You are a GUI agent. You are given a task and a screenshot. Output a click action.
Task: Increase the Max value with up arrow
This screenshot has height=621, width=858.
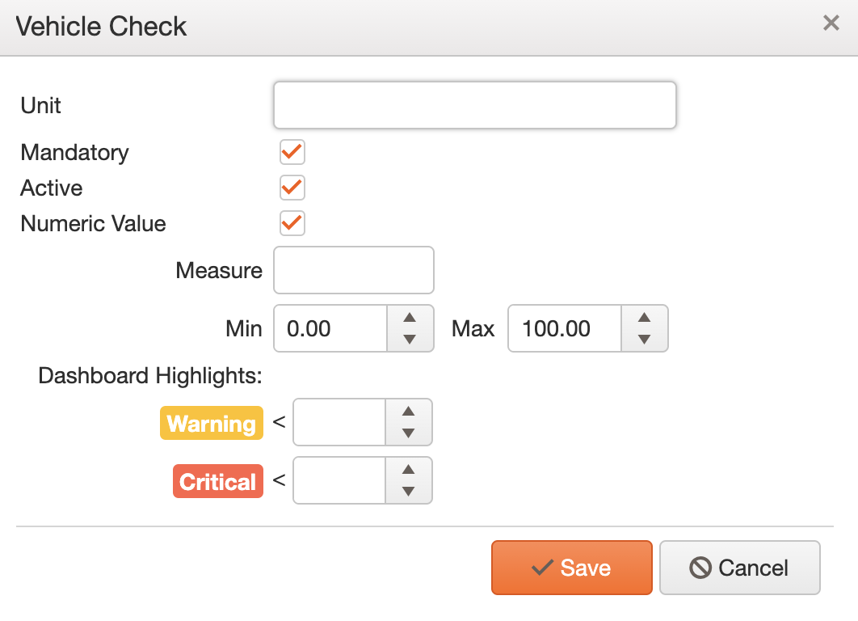click(644, 318)
